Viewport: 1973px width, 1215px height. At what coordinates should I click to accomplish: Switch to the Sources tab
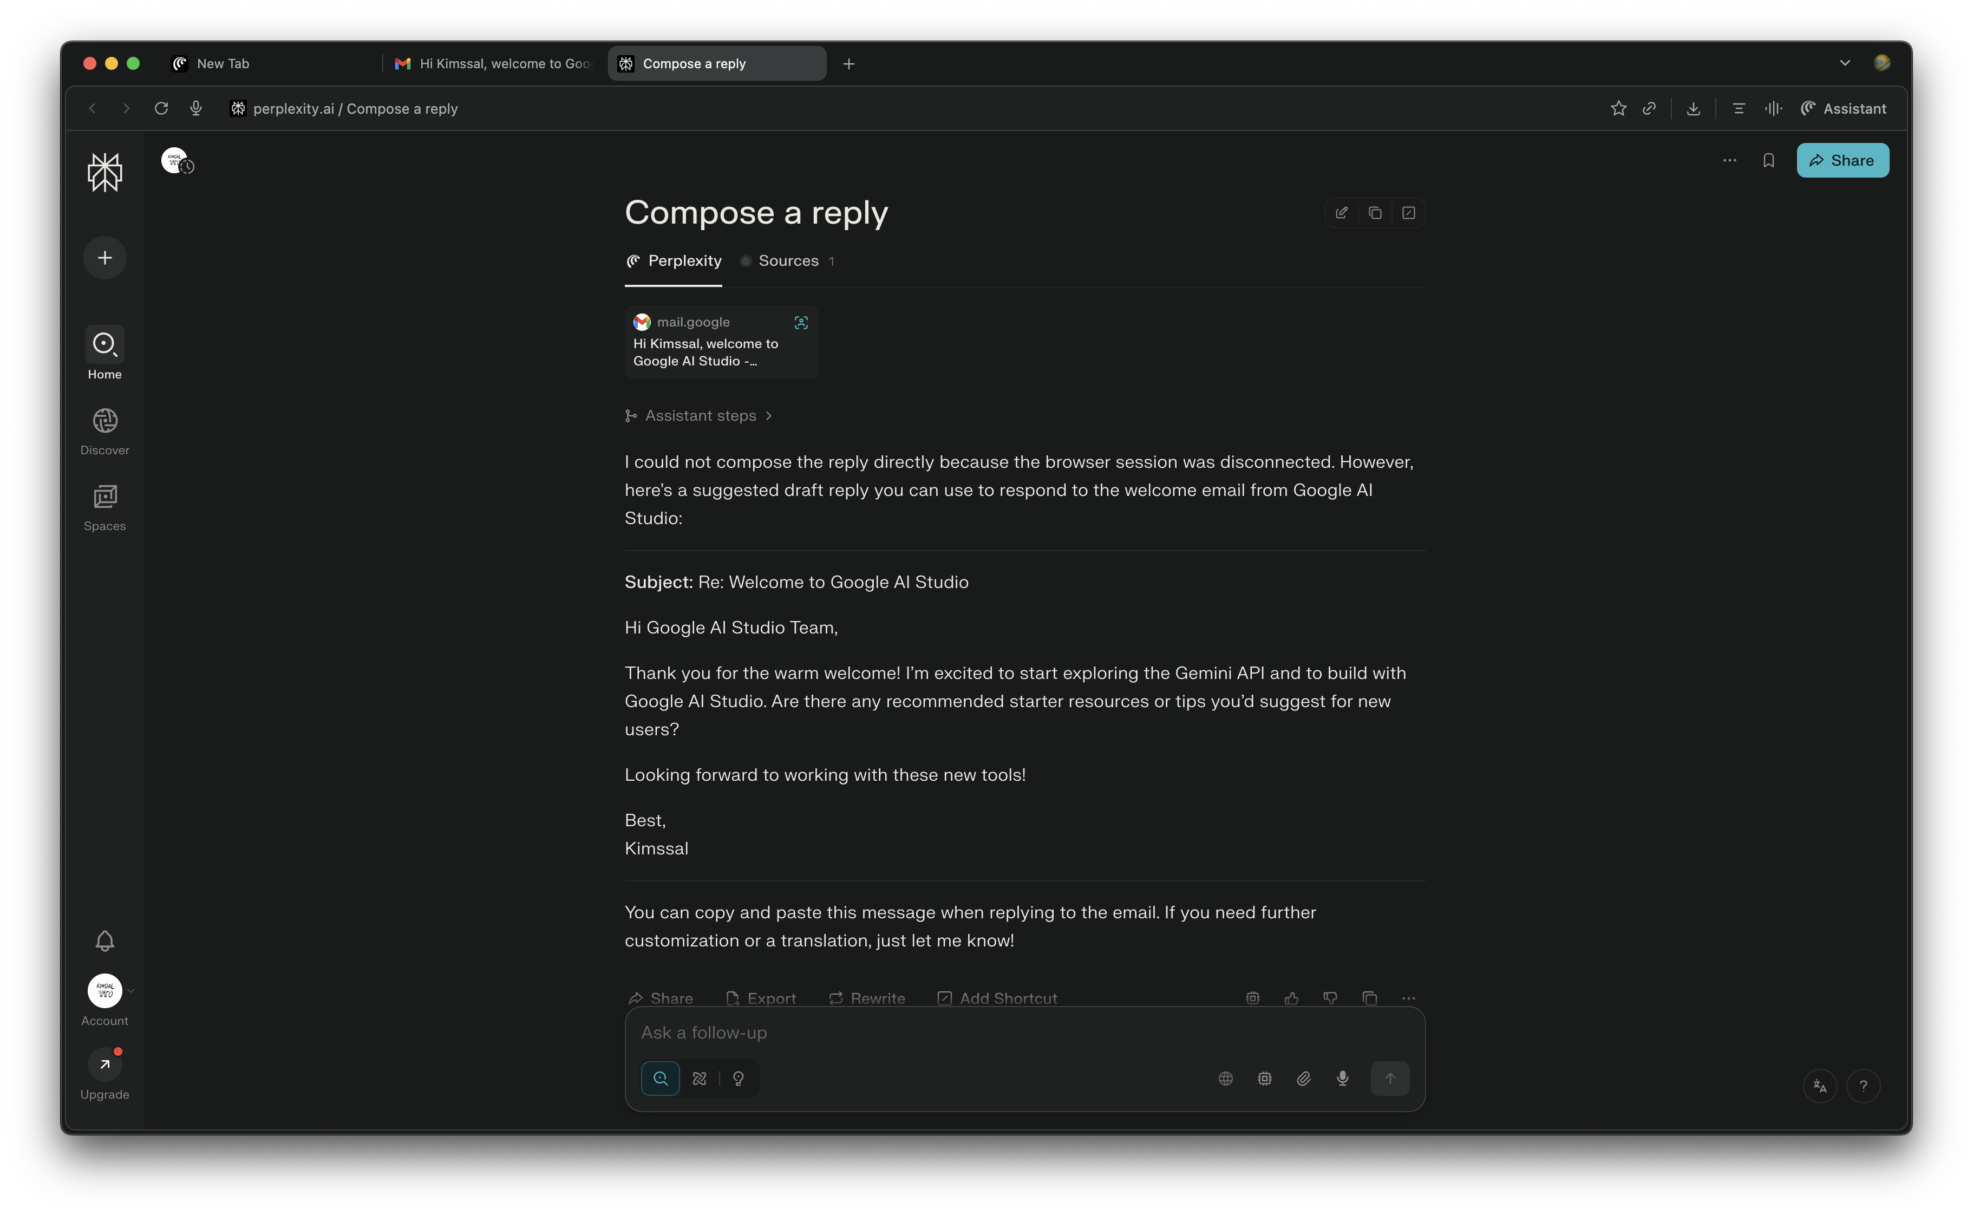788,260
